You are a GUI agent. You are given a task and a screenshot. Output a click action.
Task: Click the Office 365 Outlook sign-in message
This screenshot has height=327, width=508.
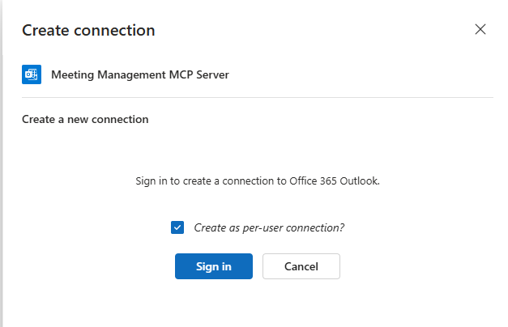coord(258,181)
